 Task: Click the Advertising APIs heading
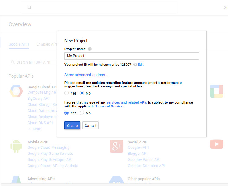(42, 179)
